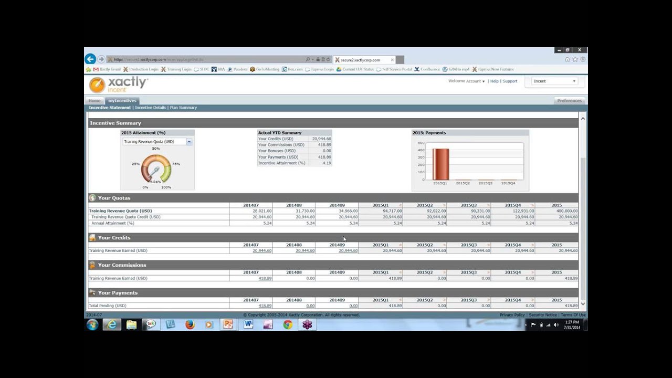Select the Plan Summary sub-tab
This screenshot has height=378, width=672.
coord(183,108)
